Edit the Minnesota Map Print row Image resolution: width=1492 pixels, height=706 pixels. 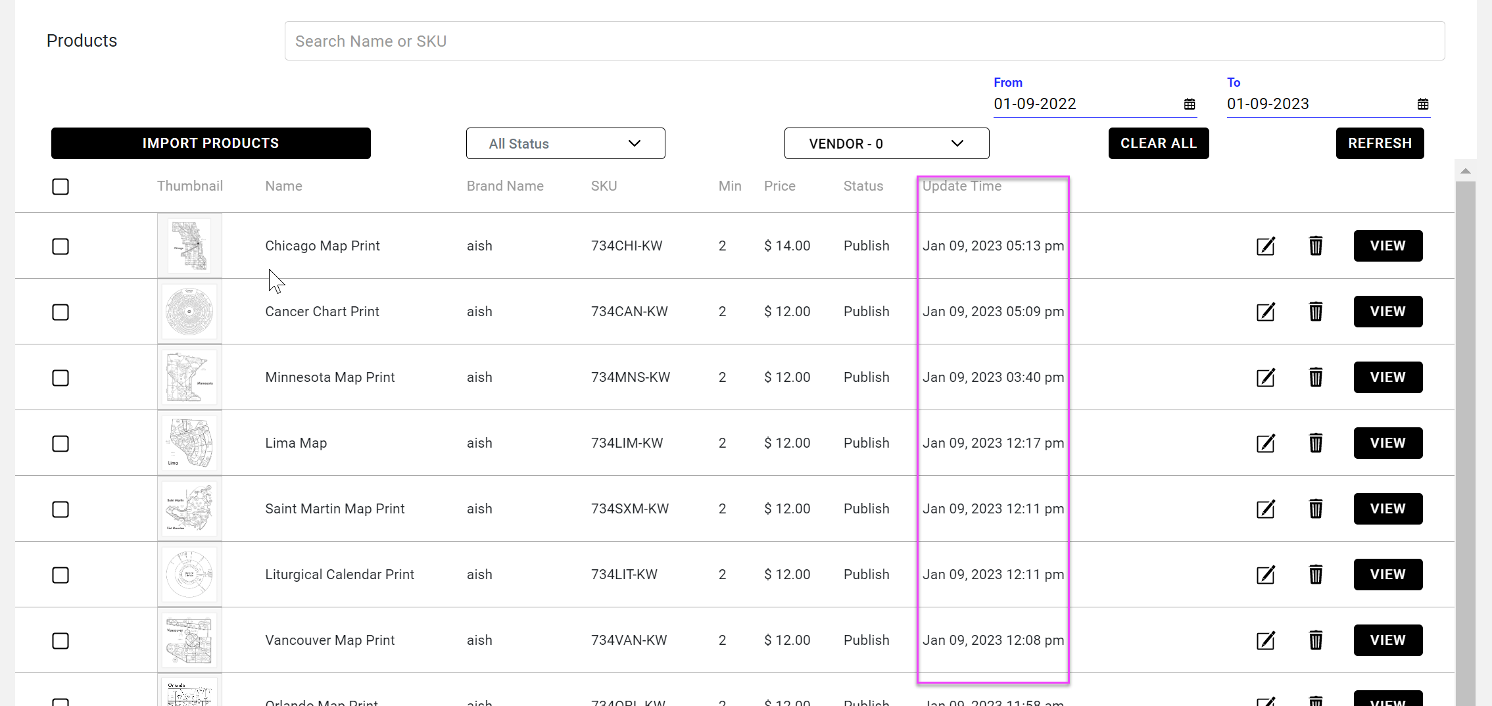tap(1265, 377)
